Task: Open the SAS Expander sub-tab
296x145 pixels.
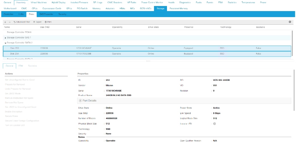Action: coord(46,14)
